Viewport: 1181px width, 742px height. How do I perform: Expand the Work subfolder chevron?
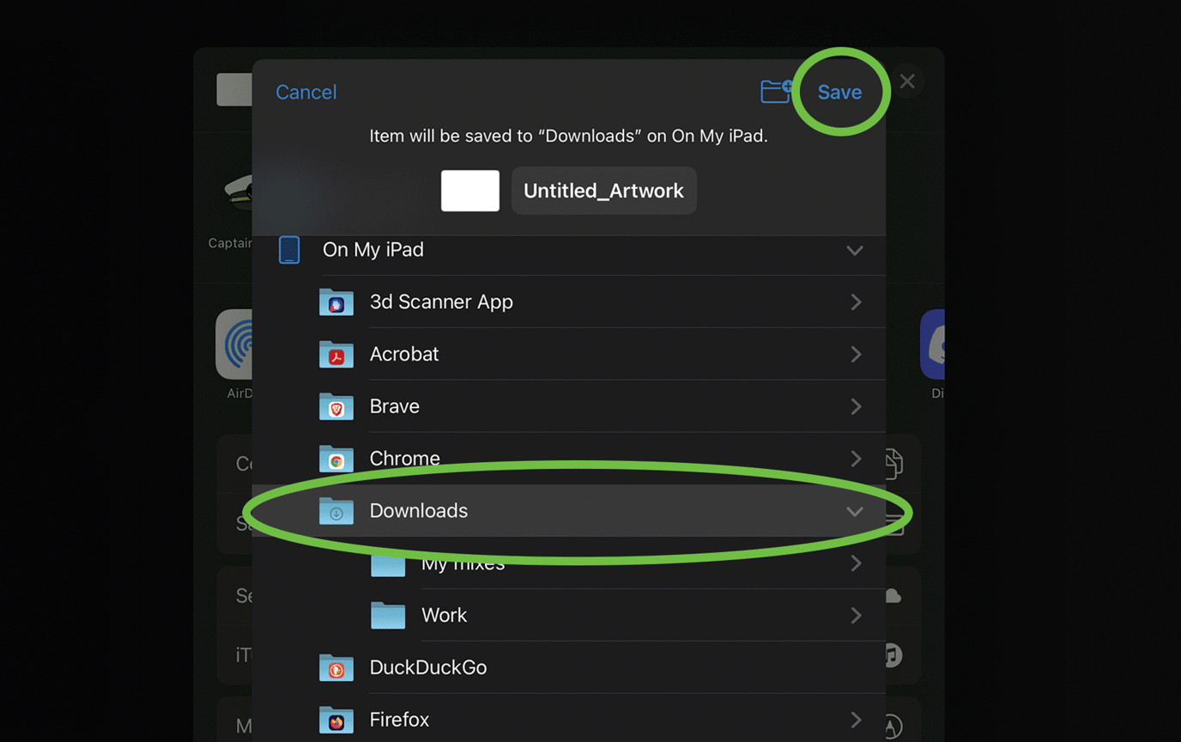tap(856, 616)
